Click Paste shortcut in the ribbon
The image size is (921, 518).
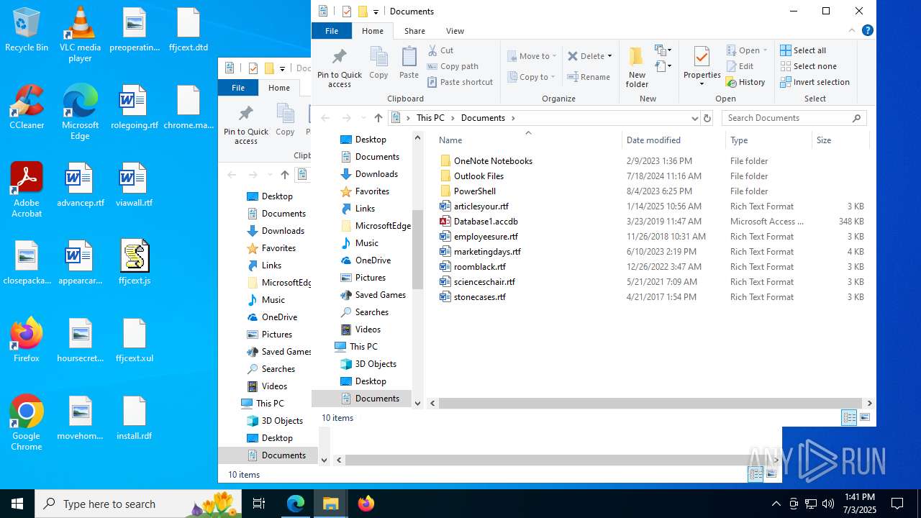pos(460,82)
